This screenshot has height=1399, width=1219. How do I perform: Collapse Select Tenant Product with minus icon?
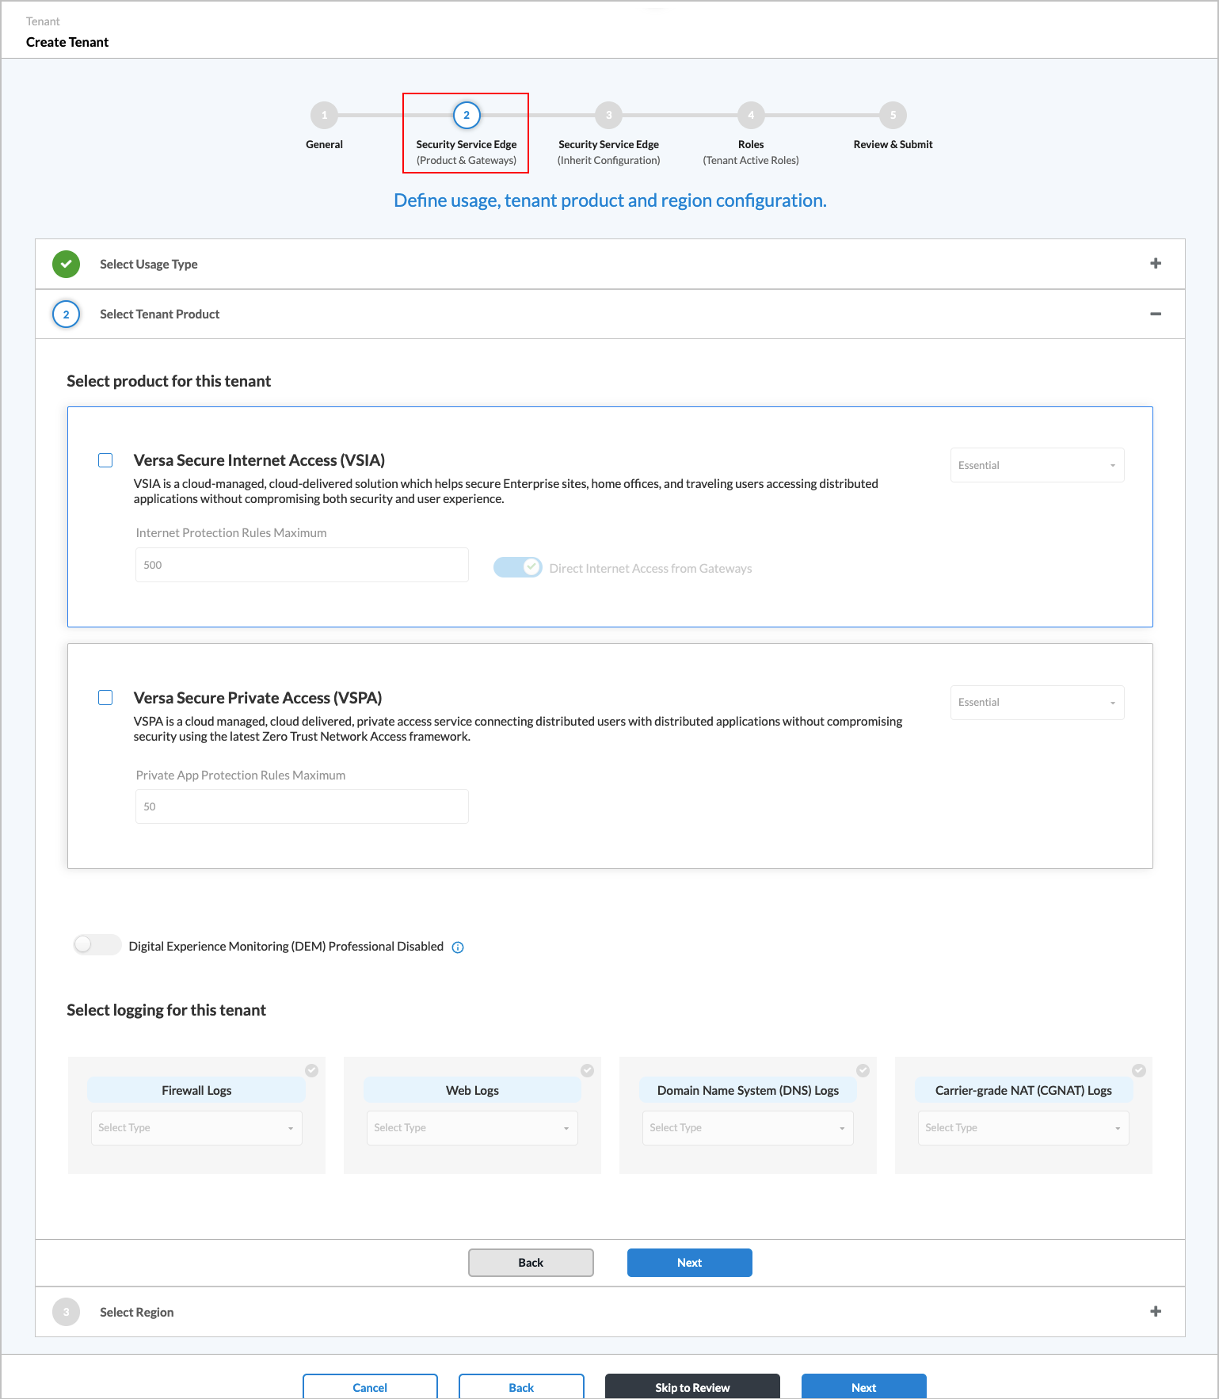click(x=1156, y=314)
